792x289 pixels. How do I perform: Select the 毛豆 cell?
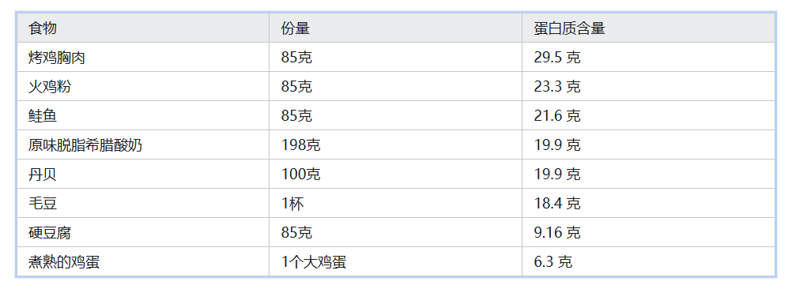[143, 204]
